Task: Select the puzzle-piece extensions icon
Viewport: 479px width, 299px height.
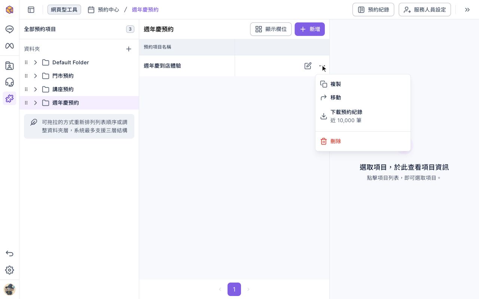Action: point(9,98)
